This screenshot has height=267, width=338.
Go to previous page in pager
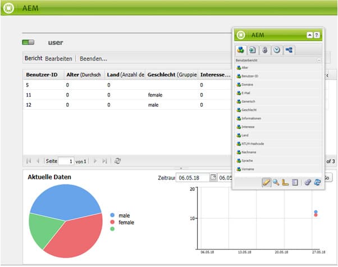coord(38,161)
